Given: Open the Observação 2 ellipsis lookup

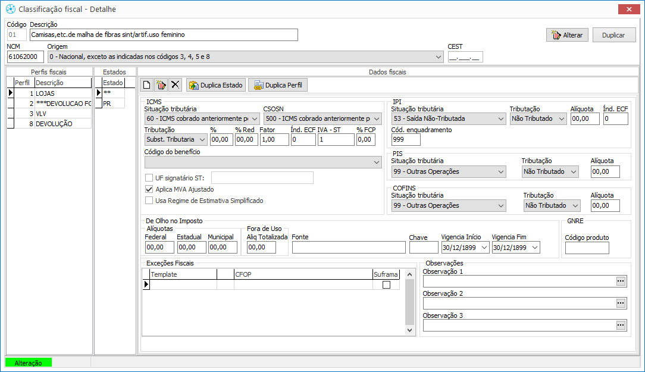Looking at the screenshot, I should [x=621, y=304].
